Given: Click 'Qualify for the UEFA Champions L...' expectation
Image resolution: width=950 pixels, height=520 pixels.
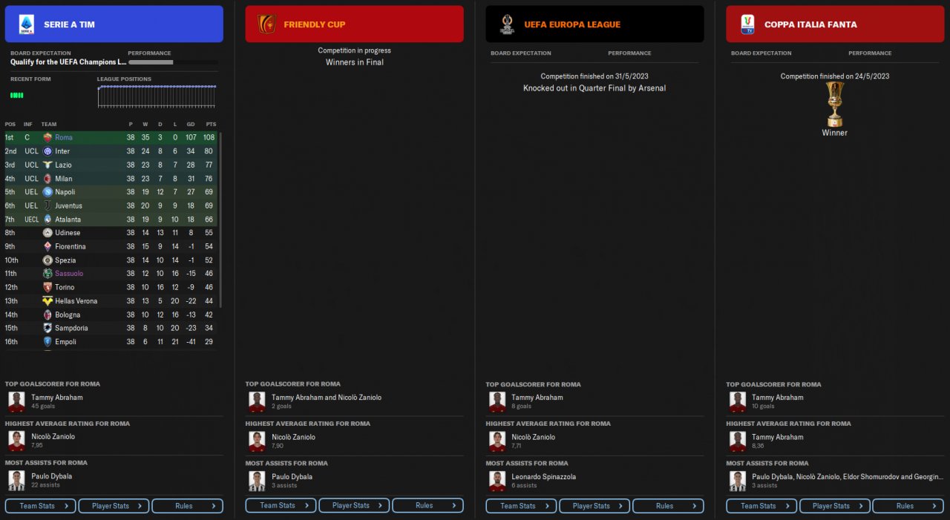Looking at the screenshot, I should click(x=68, y=62).
